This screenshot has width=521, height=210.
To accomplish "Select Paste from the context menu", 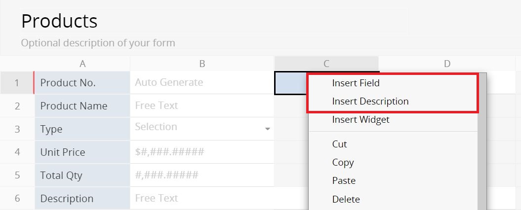I will 344,181.
